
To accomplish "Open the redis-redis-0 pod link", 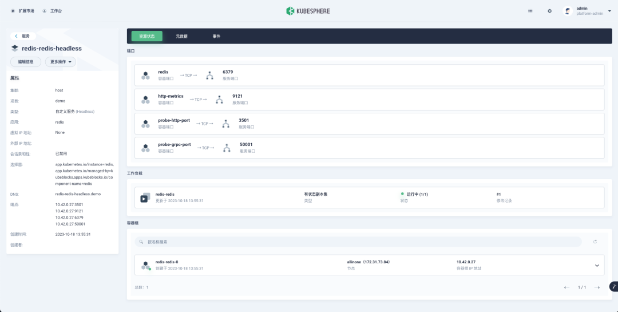I will click(x=167, y=262).
